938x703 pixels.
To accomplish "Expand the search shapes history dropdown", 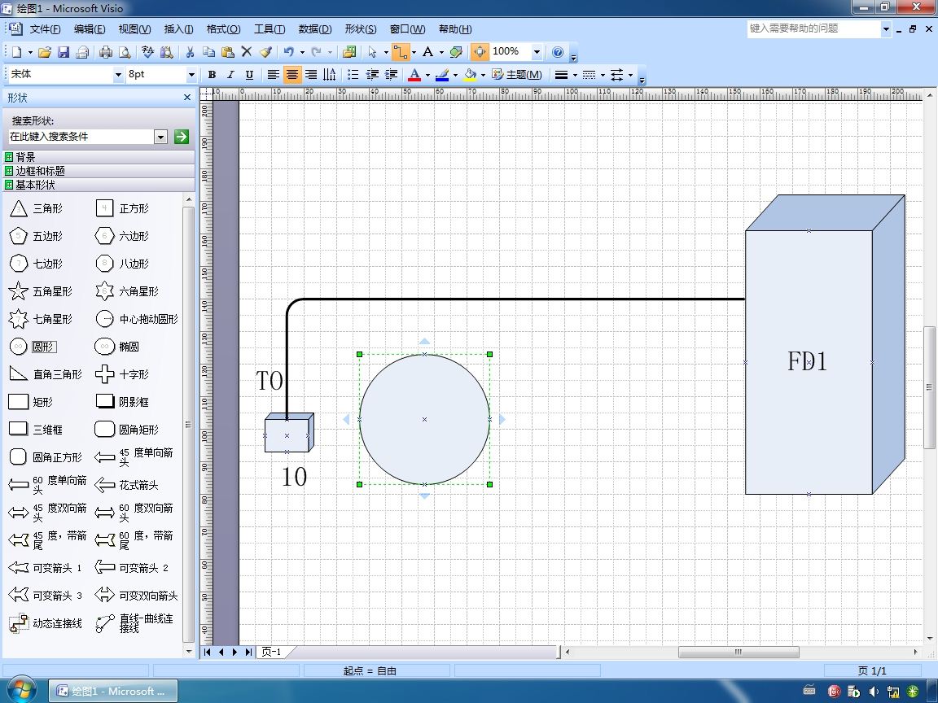I will coord(160,137).
